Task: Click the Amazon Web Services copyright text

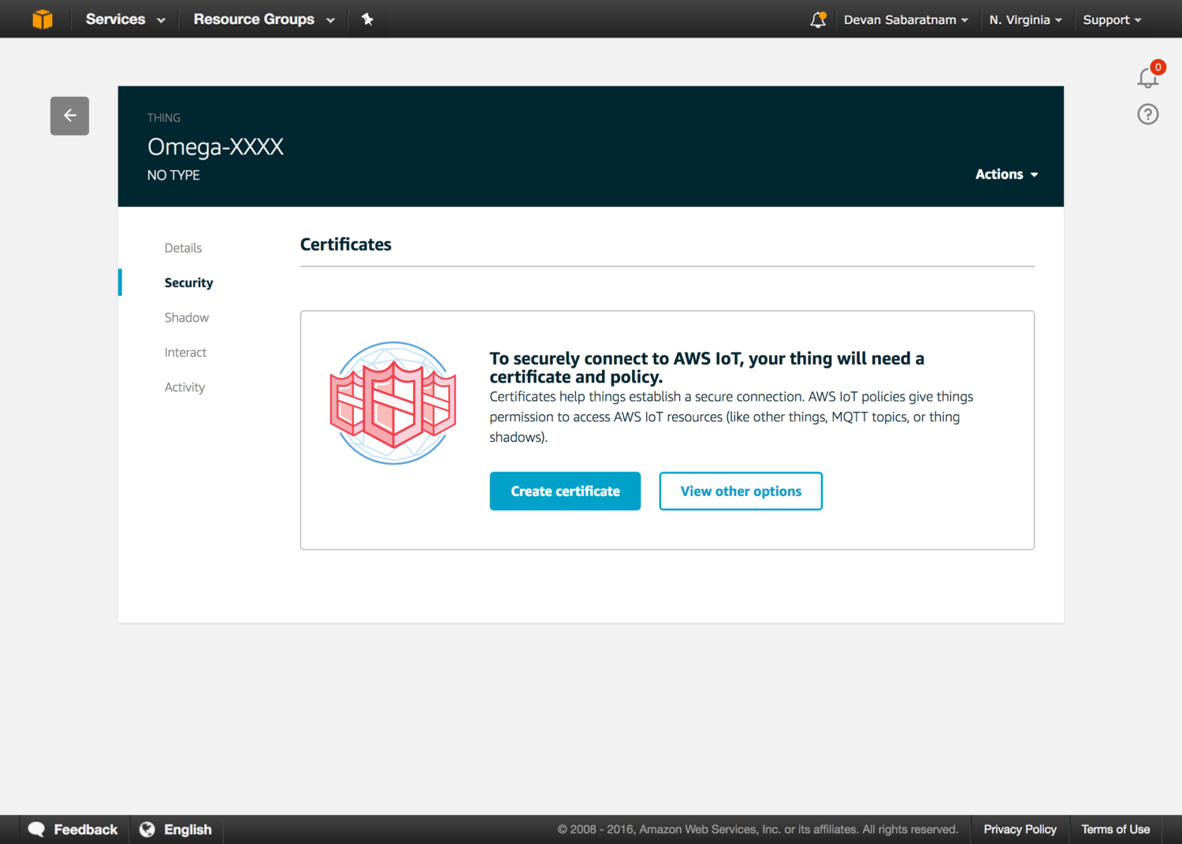Action: [757, 829]
